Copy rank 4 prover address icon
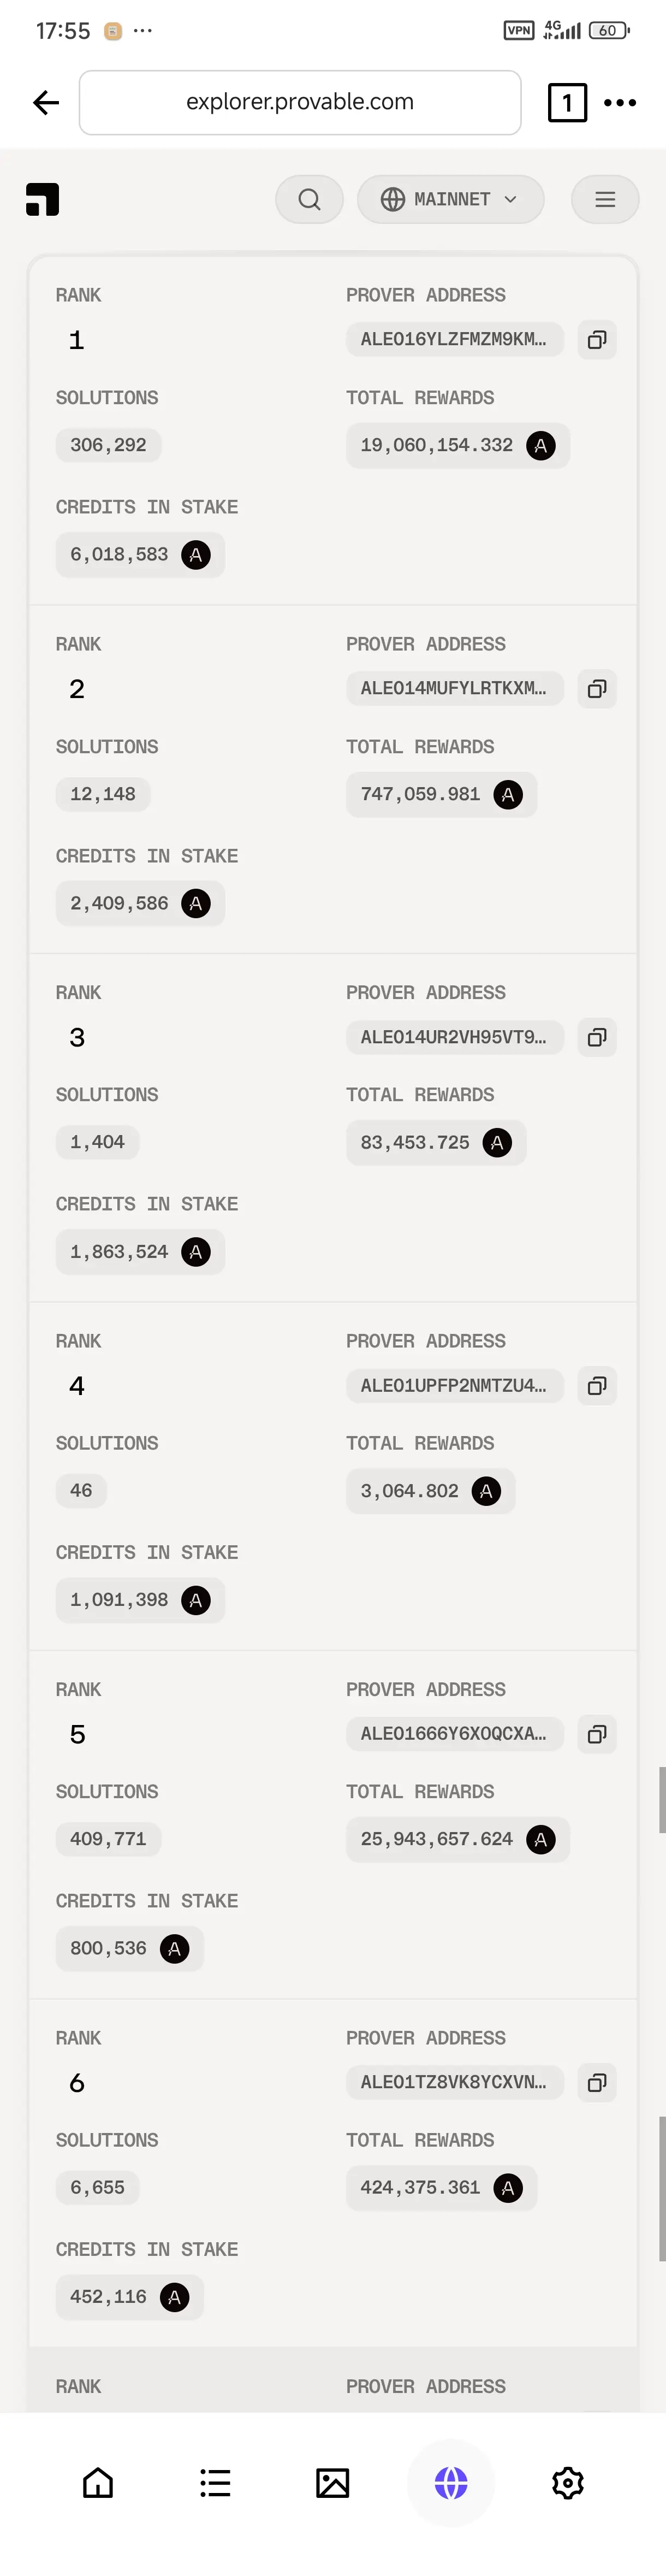 [597, 1385]
